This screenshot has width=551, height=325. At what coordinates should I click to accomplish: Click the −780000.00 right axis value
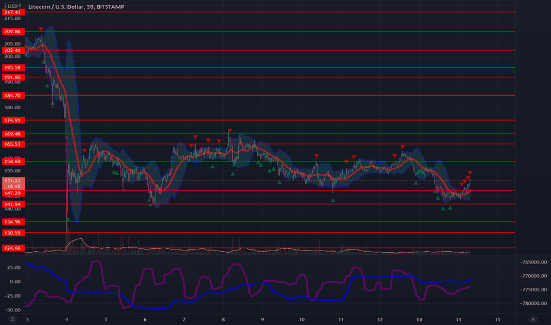(533, 303)
